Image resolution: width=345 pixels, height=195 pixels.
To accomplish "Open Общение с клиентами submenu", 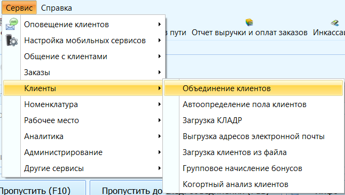I will [84, 56].
